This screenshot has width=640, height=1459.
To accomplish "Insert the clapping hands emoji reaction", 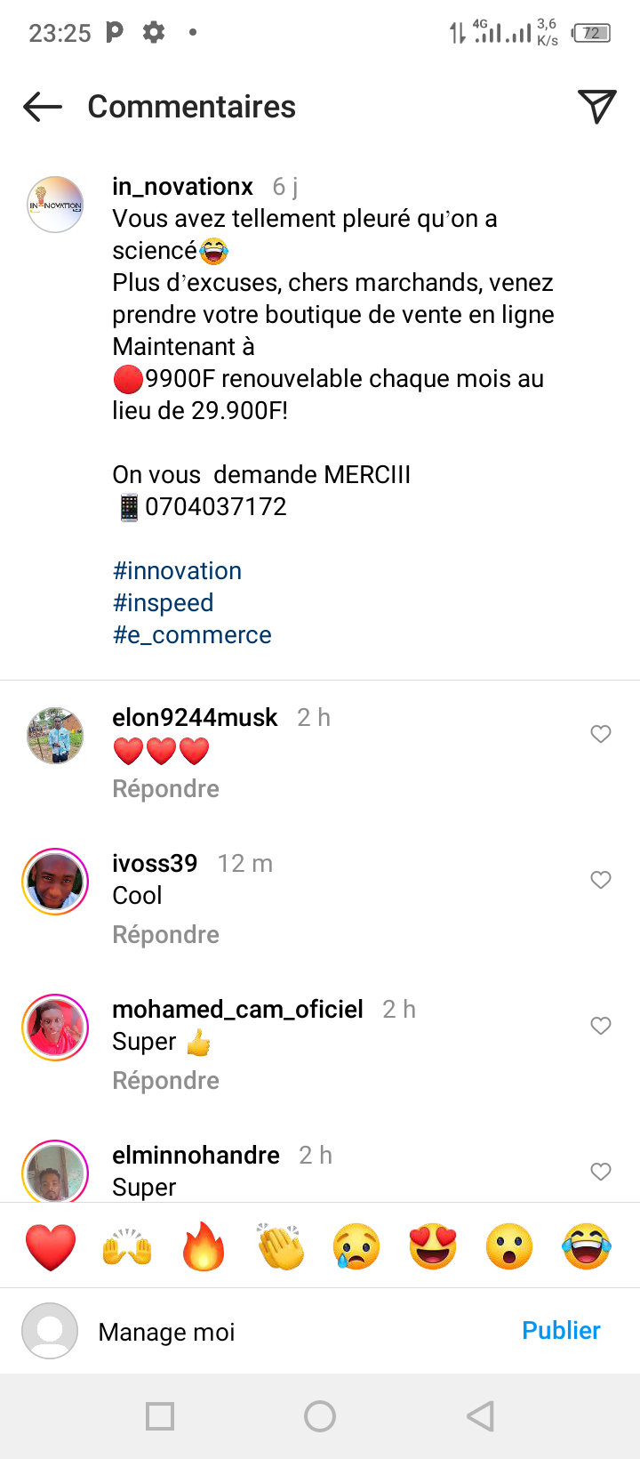I will tap(281, 1246).
